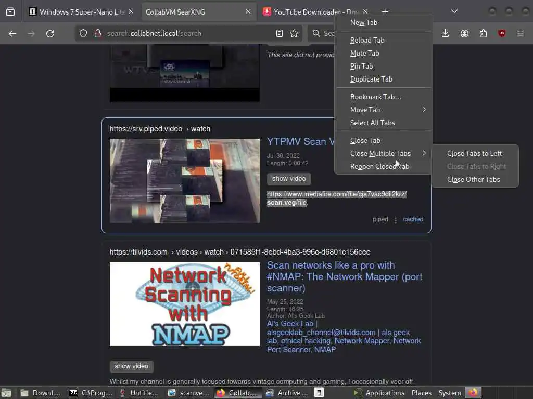Open the YTPMV Scan video thumbnail
The image size is (533, 399).
click(185, 181)
